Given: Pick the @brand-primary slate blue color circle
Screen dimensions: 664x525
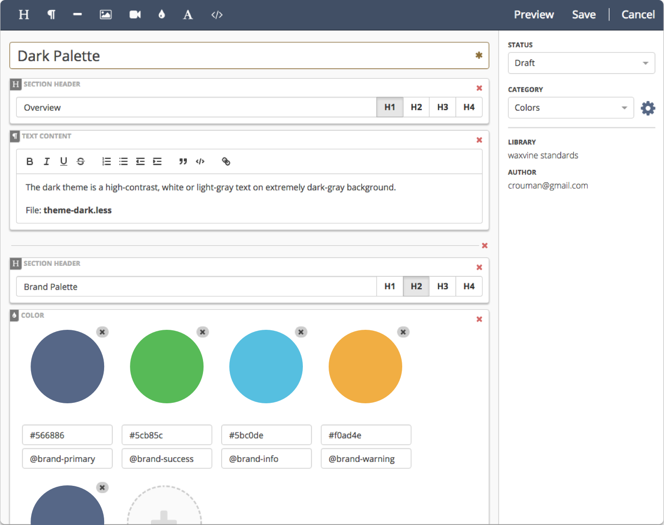Looking at the screenshot, I should pyautogui.click(x=67, y=367).
